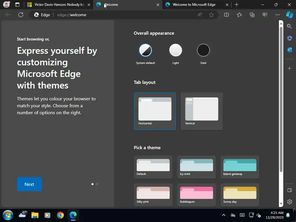The image size is (296, 222).
Task: Open the clock showing 4:25 AM
Action: (275, 215)
